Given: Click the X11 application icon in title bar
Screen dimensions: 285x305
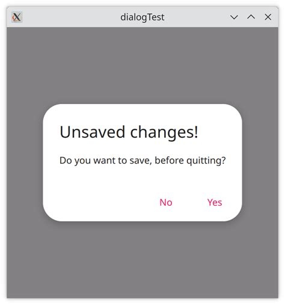Looking at the screenshot, I should click(17, 17).
